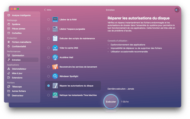
Task: Click the Vider le cache DNS label
Action: [69, 48]
